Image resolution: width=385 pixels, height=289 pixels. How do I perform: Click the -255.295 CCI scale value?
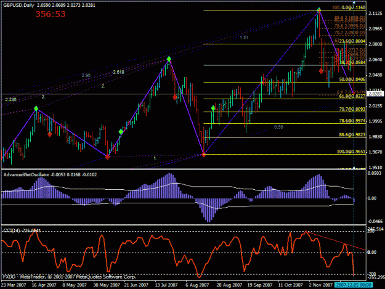click(x=376, y=277)
